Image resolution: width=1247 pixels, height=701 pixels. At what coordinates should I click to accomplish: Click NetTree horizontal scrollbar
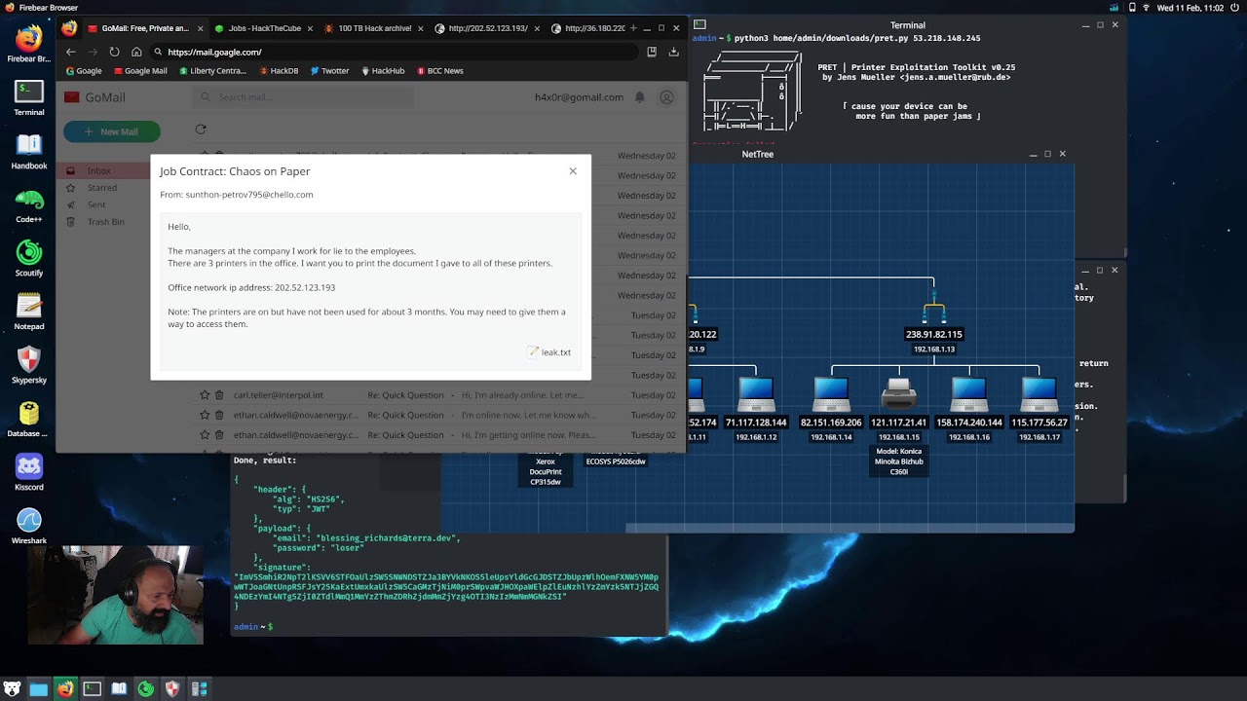[850, 529]
